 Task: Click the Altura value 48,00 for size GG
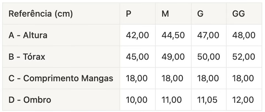244,35
